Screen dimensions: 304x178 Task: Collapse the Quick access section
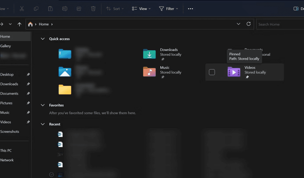click(43, 39)
